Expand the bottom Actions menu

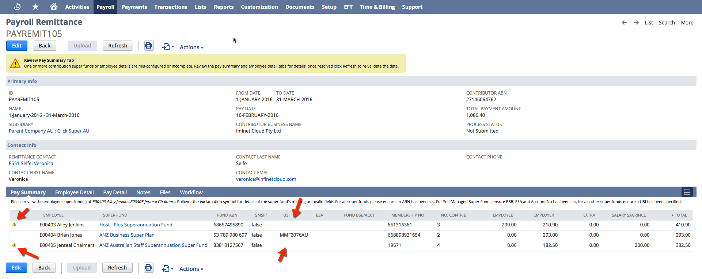(191, 269)
